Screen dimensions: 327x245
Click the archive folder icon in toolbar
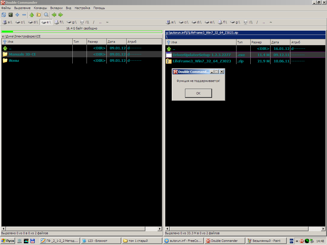click(38, 15)
